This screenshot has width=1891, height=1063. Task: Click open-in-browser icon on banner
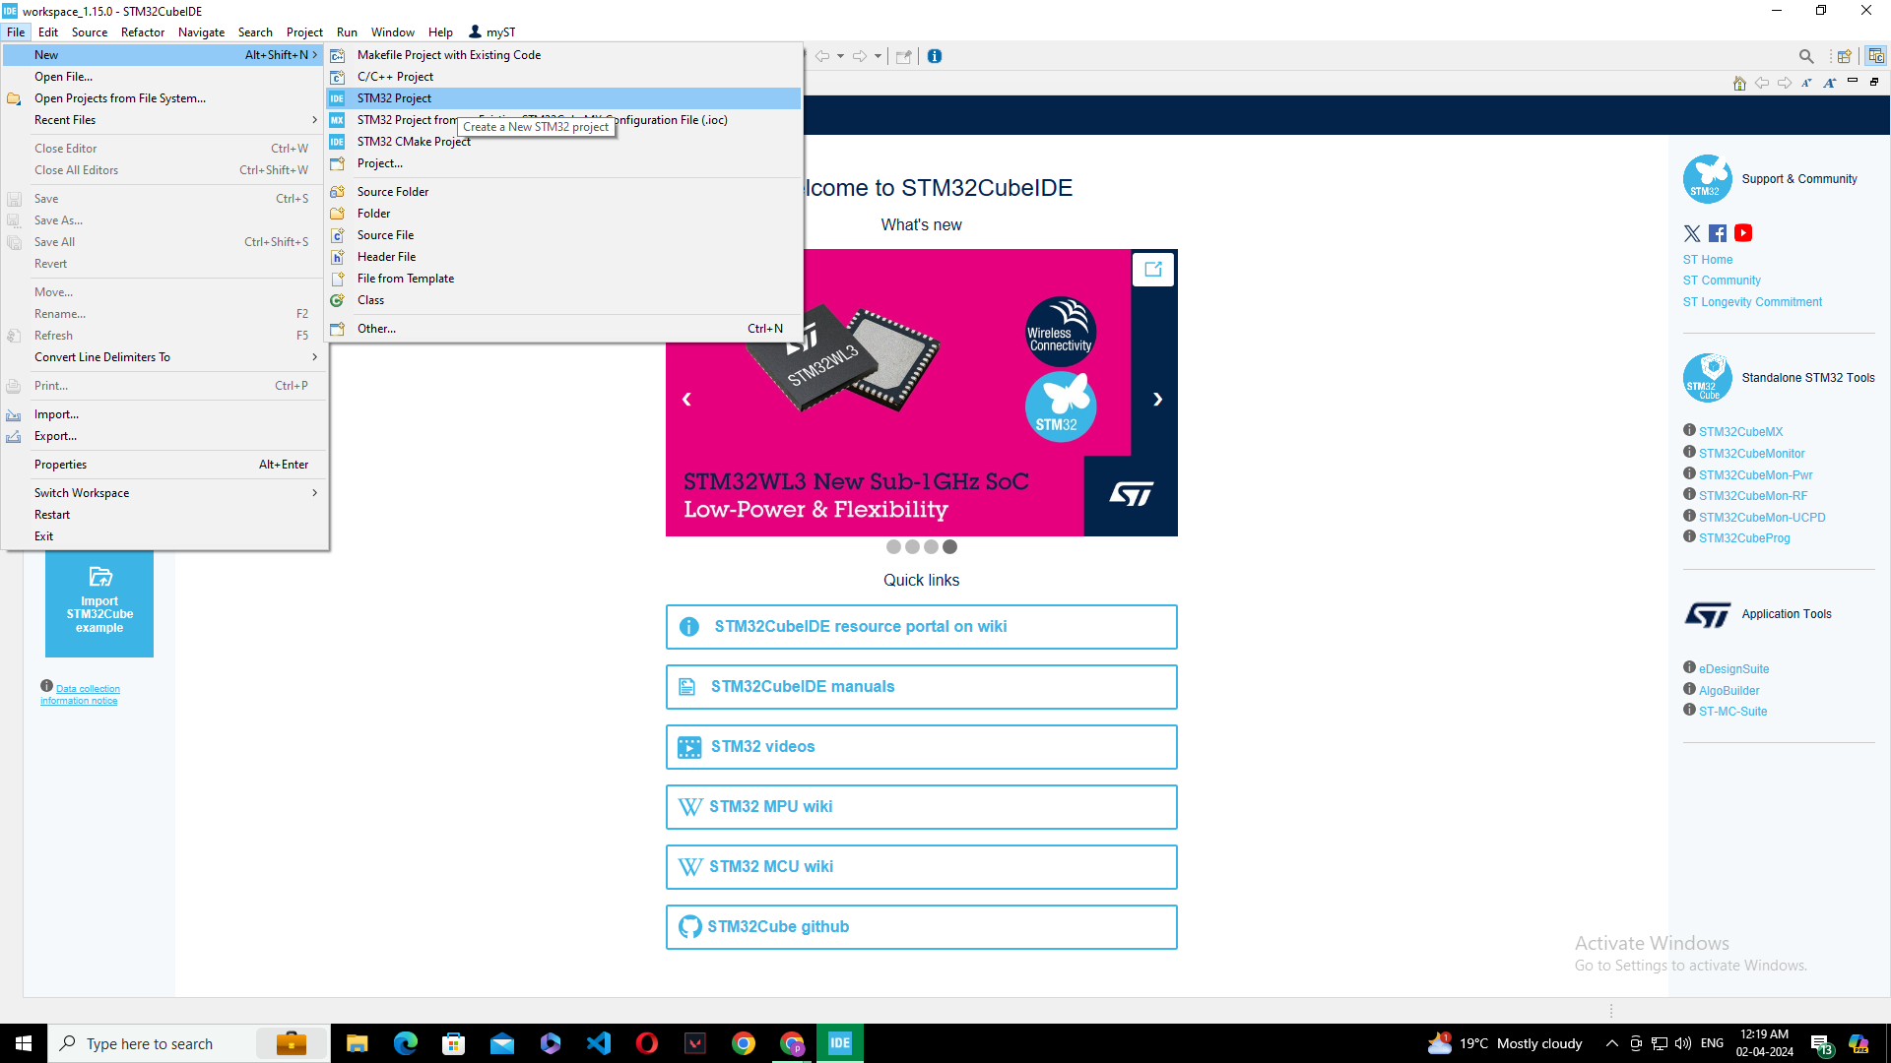pos(1153,269)
